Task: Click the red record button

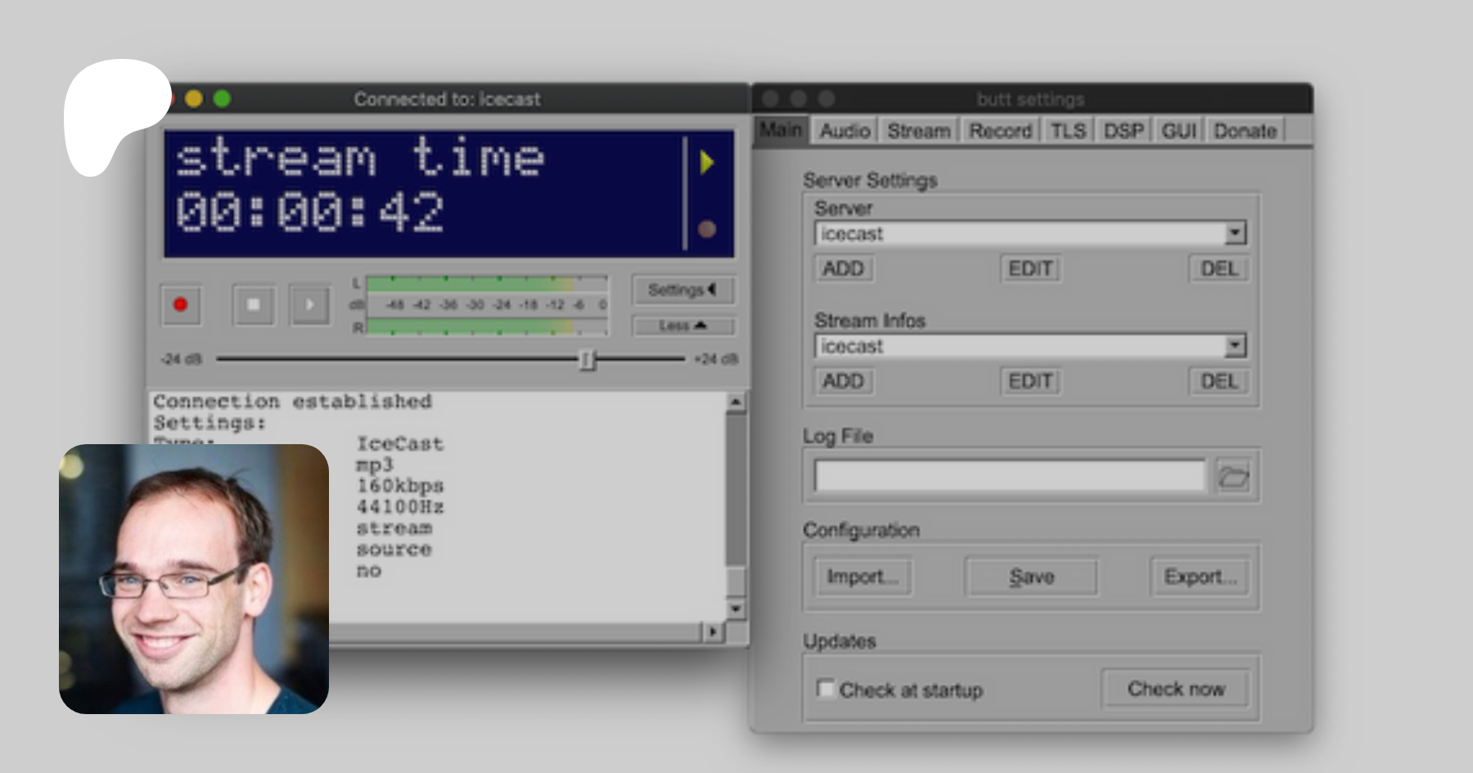Action: [x=181, y=305]
